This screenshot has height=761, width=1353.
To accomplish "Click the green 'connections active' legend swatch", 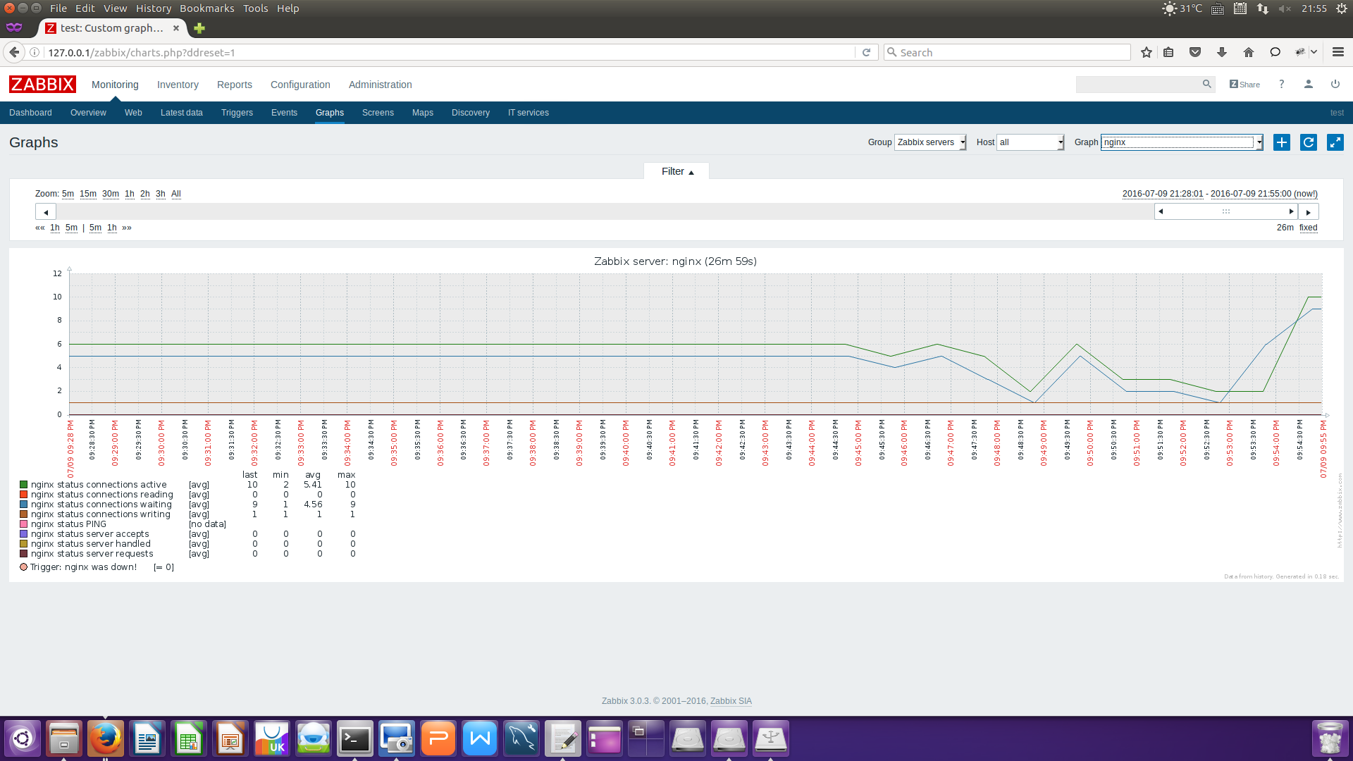I will click(x=23, y=485).
